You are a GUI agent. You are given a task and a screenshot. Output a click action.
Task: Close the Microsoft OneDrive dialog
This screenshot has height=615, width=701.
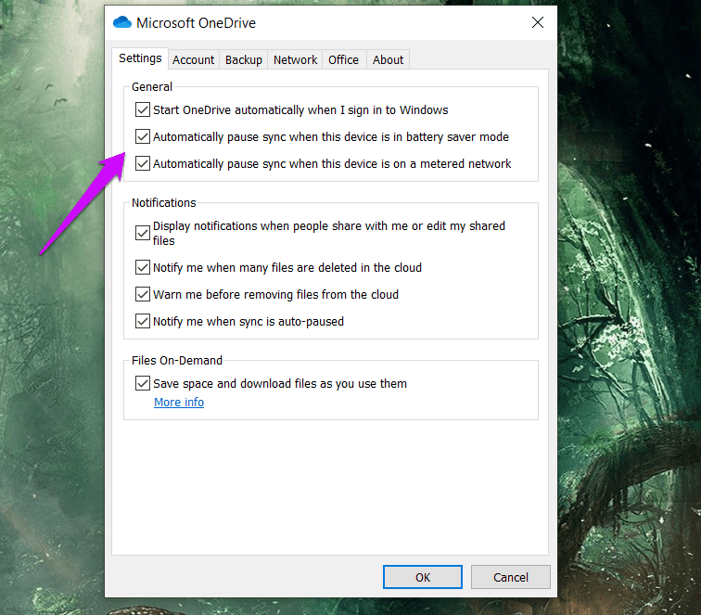(x=538, y=22)
